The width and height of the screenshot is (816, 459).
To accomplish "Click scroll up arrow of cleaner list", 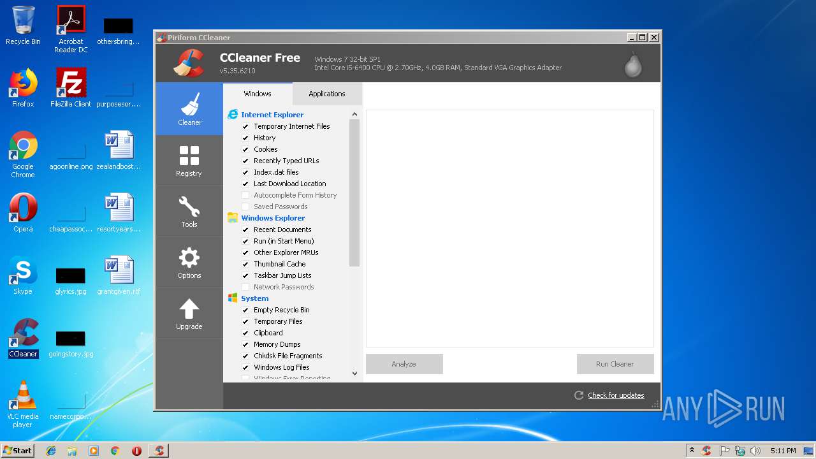I will (354, 115).
